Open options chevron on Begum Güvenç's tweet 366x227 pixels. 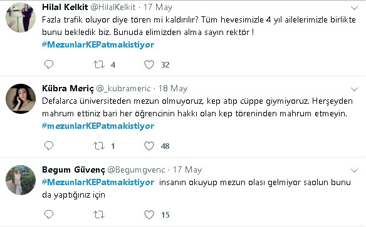(354, 171)
